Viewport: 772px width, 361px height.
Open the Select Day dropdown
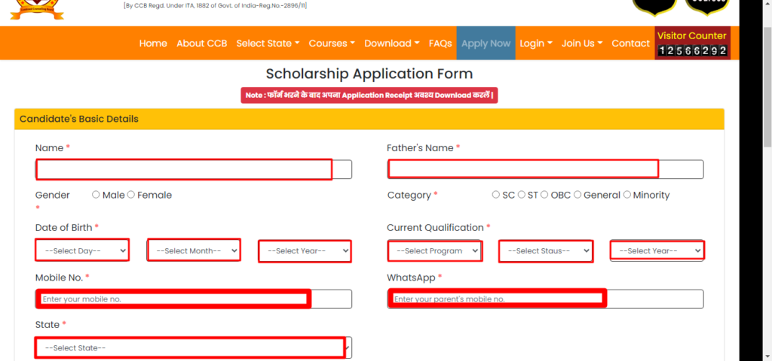coord(82,250)
